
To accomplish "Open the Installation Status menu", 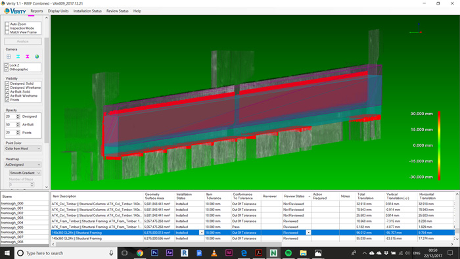I will click(87, 11).
